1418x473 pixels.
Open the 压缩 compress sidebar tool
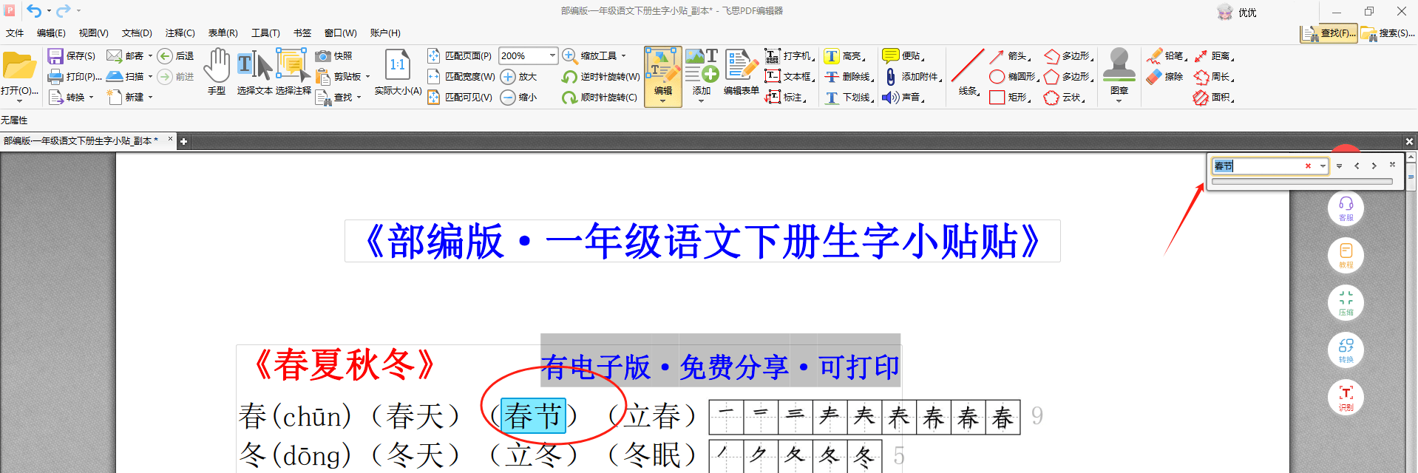(x=1346, y=303)
